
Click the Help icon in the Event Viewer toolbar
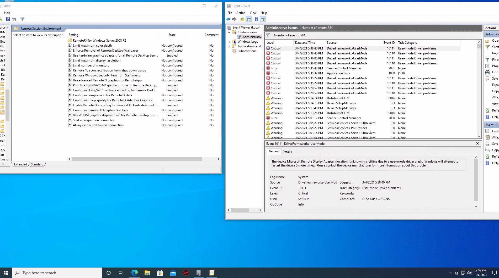[256, 19]
